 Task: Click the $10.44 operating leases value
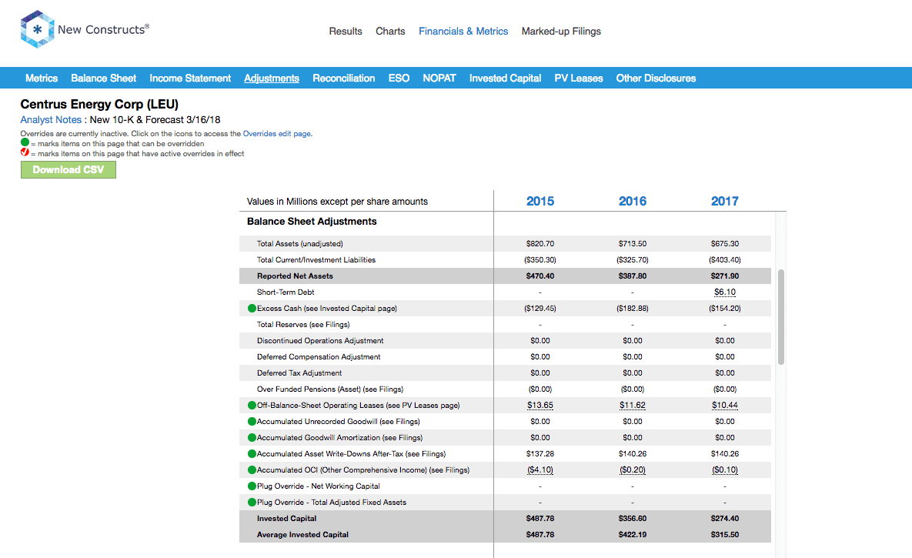click(x=725, y=406)
